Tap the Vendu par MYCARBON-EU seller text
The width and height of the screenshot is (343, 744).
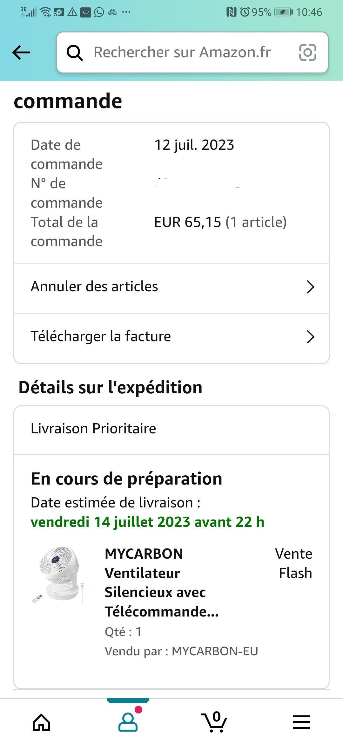click(181, 651)
